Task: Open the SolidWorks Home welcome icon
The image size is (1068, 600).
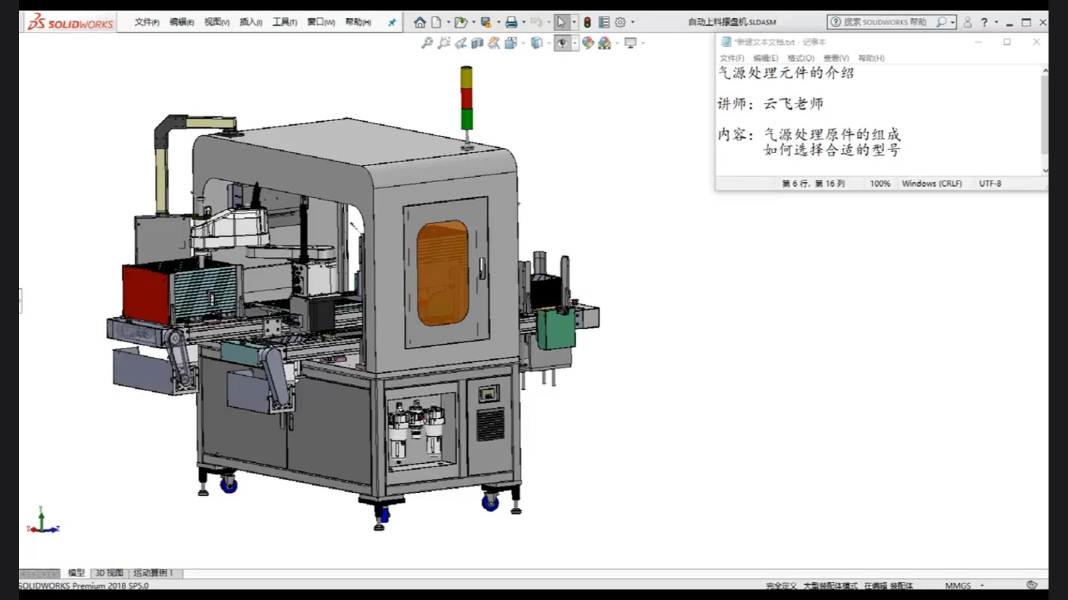Action: click(420, 22)
